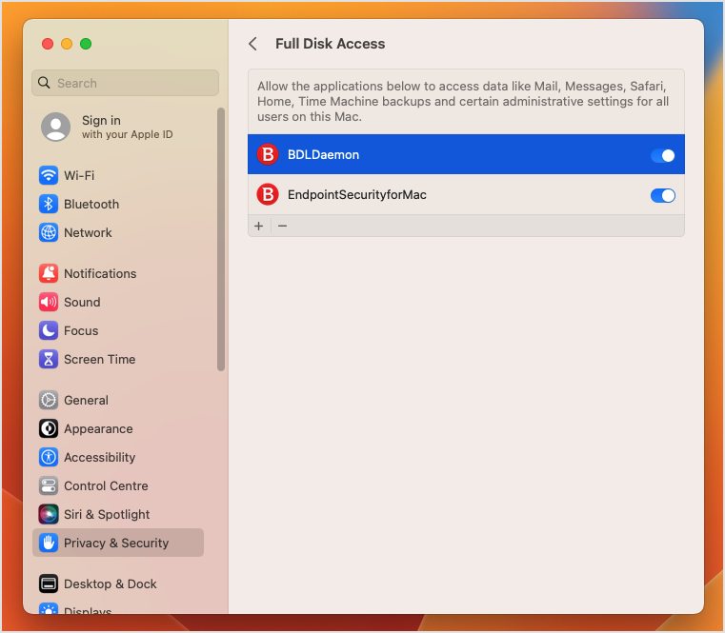Toggle EndpointSecurityforMac full disk access
The height and width of the screenshot is (633, 725).
(x=662, y=195)
